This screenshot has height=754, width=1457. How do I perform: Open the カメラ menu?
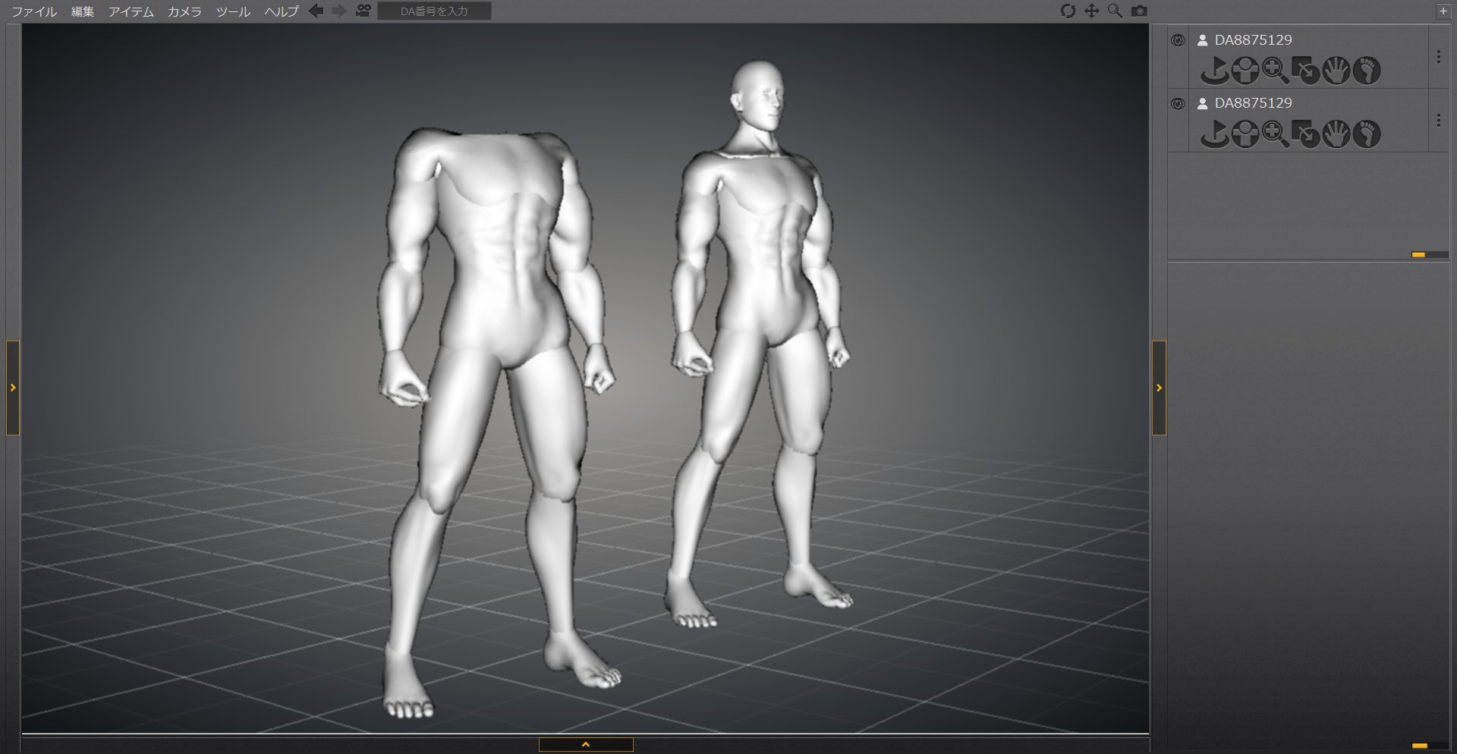coord(184,11)
